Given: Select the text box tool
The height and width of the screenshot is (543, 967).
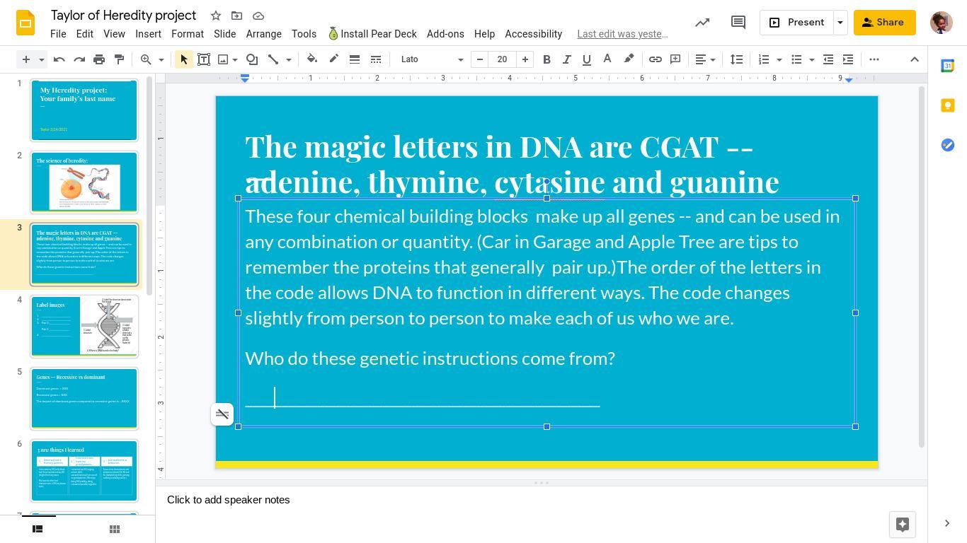Looking at the screenshot, I should pyautogui.click(x=204, y=59).
